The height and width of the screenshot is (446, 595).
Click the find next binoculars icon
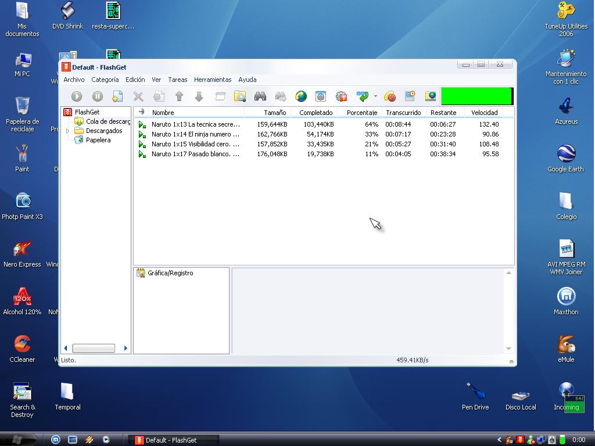(x=281, y=96)
